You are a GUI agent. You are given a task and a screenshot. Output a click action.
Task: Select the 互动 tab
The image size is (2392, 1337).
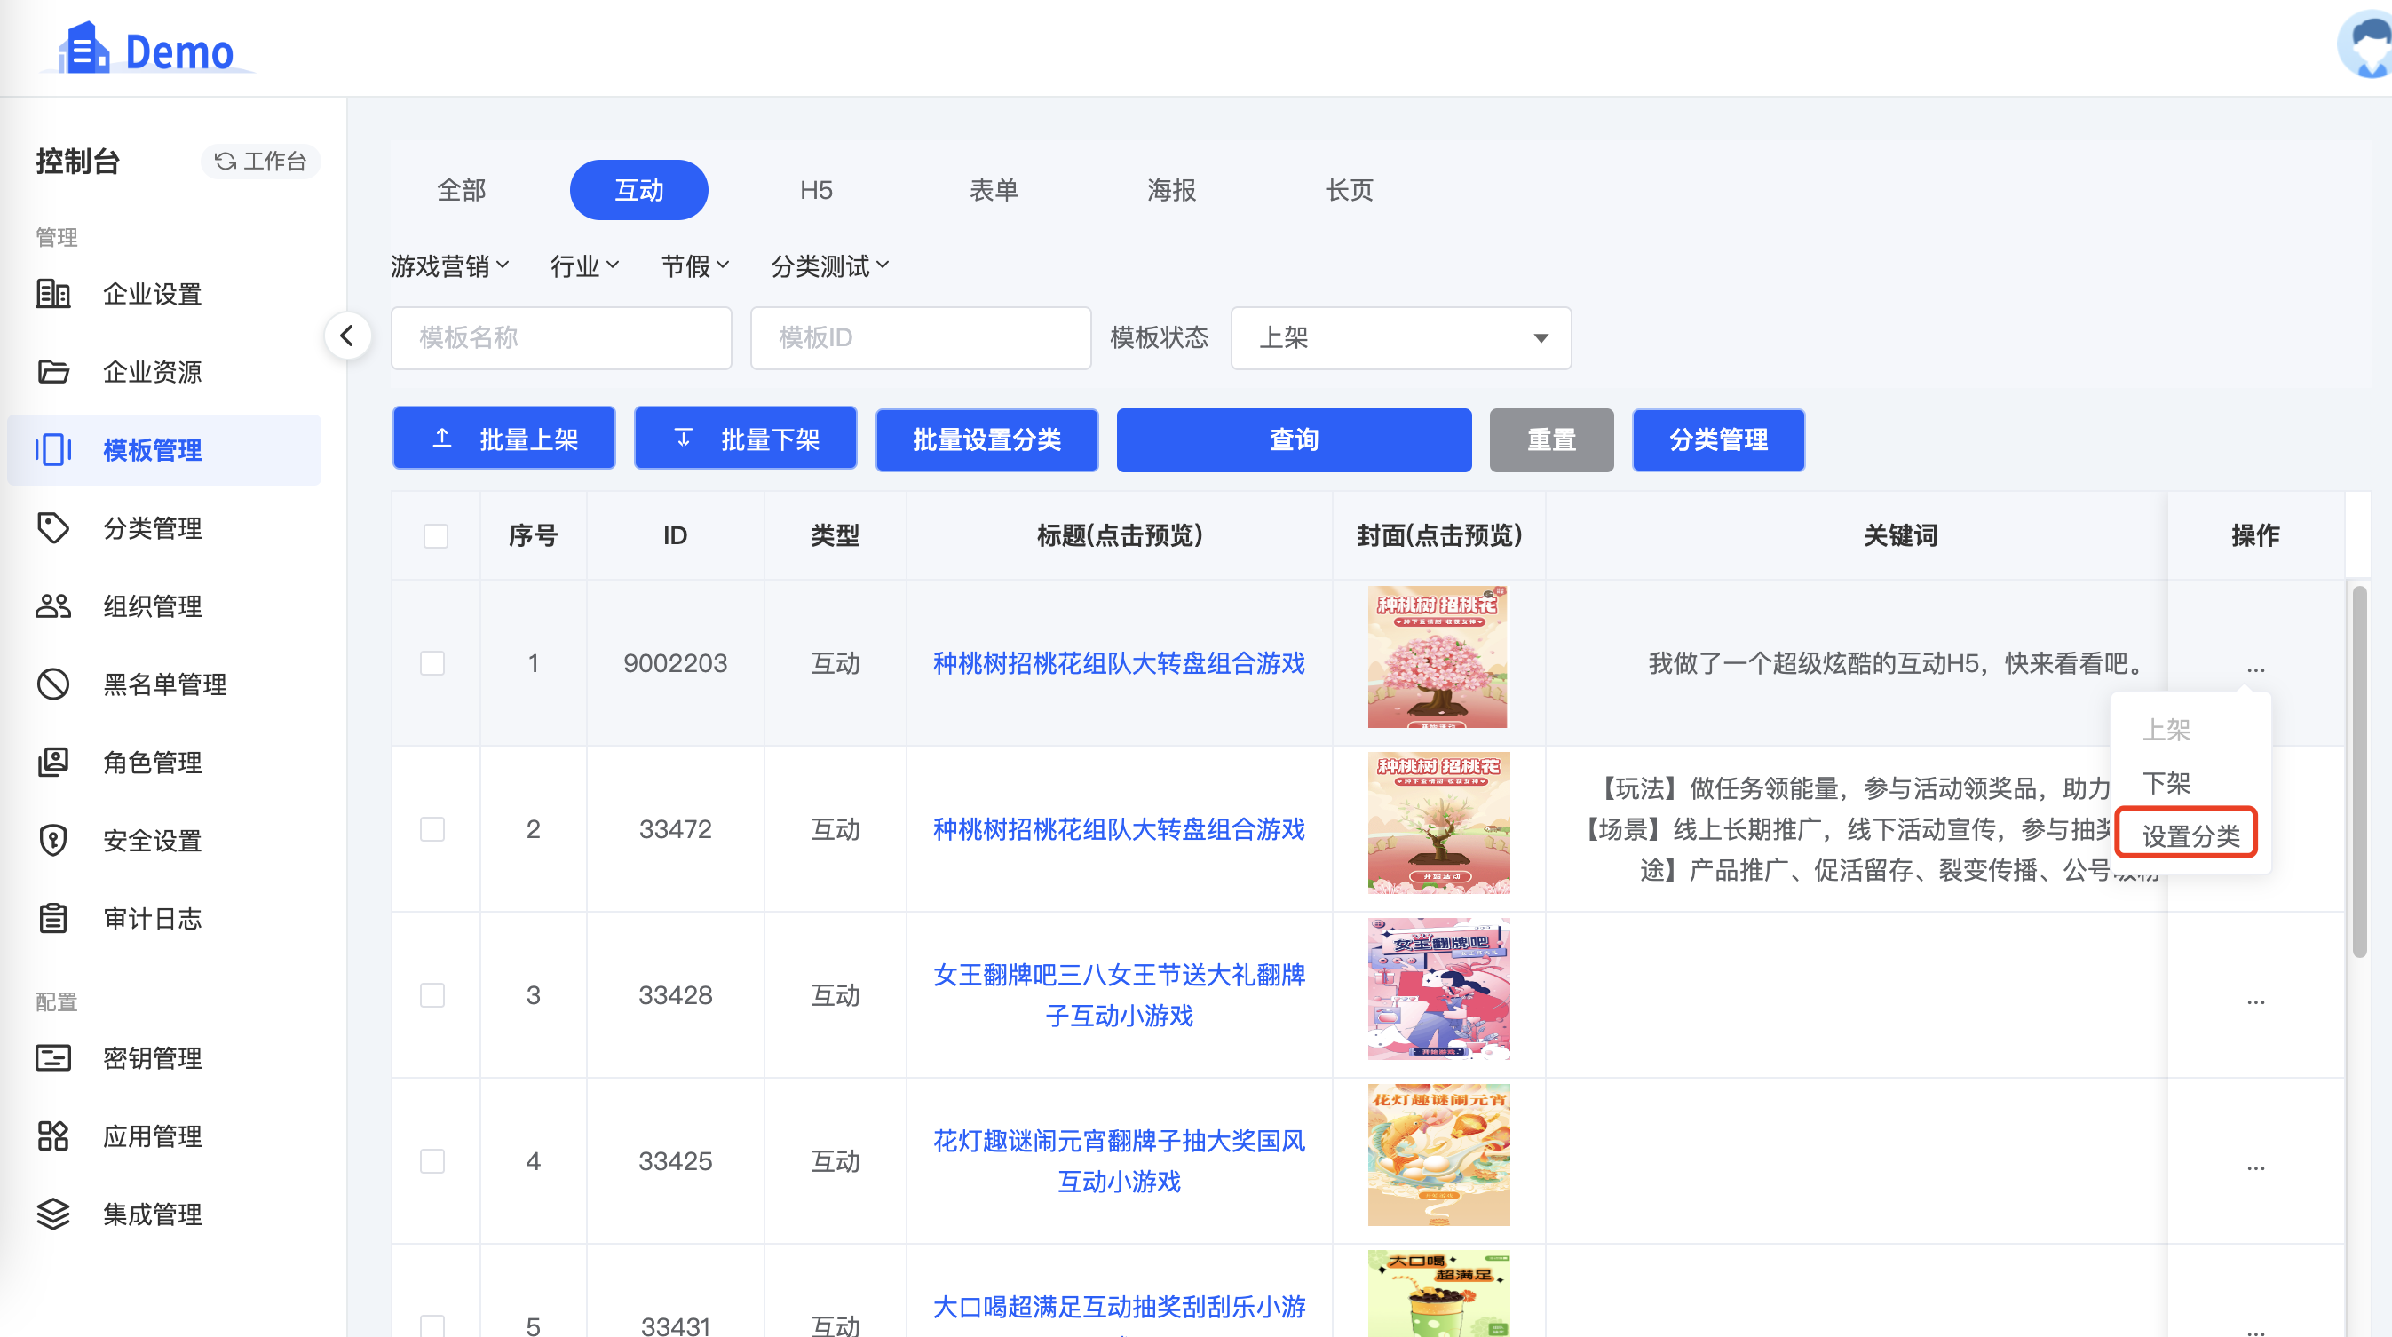coord(639,190)
